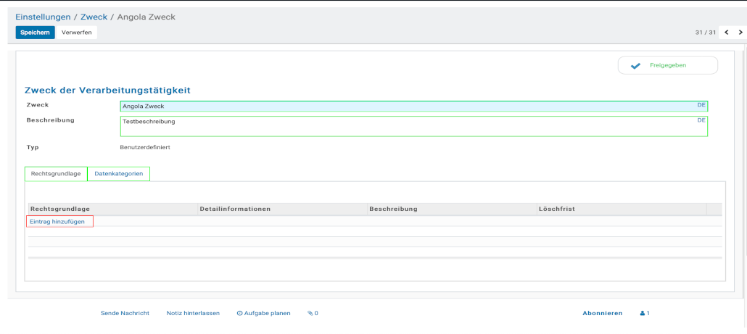This screenshot has width=747, height=334.
Task: Discard changes with Verwerfen
Action: point(76,33)
